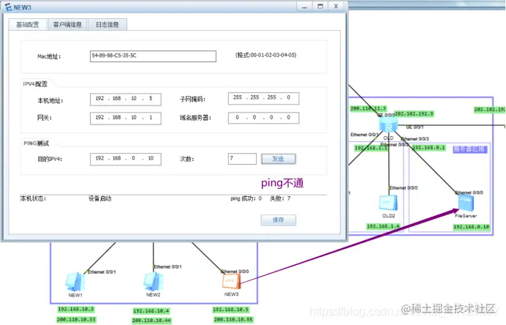Click the Mac地址 input field
Image resolution: width=506 pixels, height=325 pixels.
coord(153,56)
